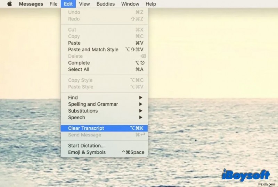Open the Buddies menu
The height and width of the screenshot is (187, 278).
click(106, 4)
